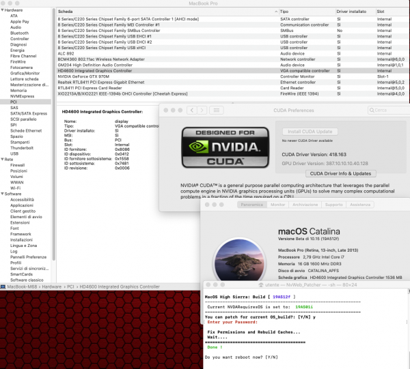
Task: Switch to the Panoramica tab
Action: pos(251,205)
